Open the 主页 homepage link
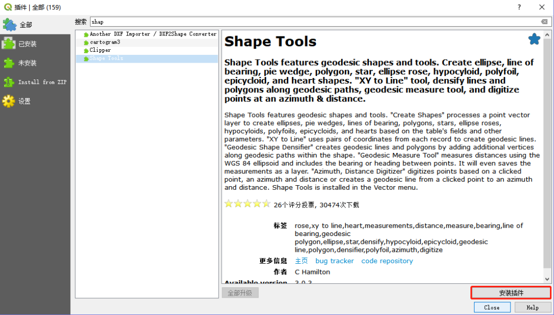This screenshot has height=315, width=554. point(302,261)
